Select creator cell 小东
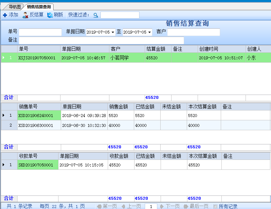 pyautogui.click(x=258, y=58)
